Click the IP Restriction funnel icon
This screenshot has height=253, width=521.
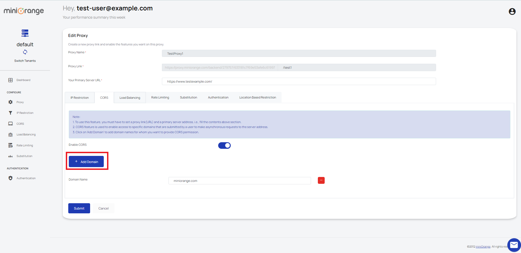(10, 113)
